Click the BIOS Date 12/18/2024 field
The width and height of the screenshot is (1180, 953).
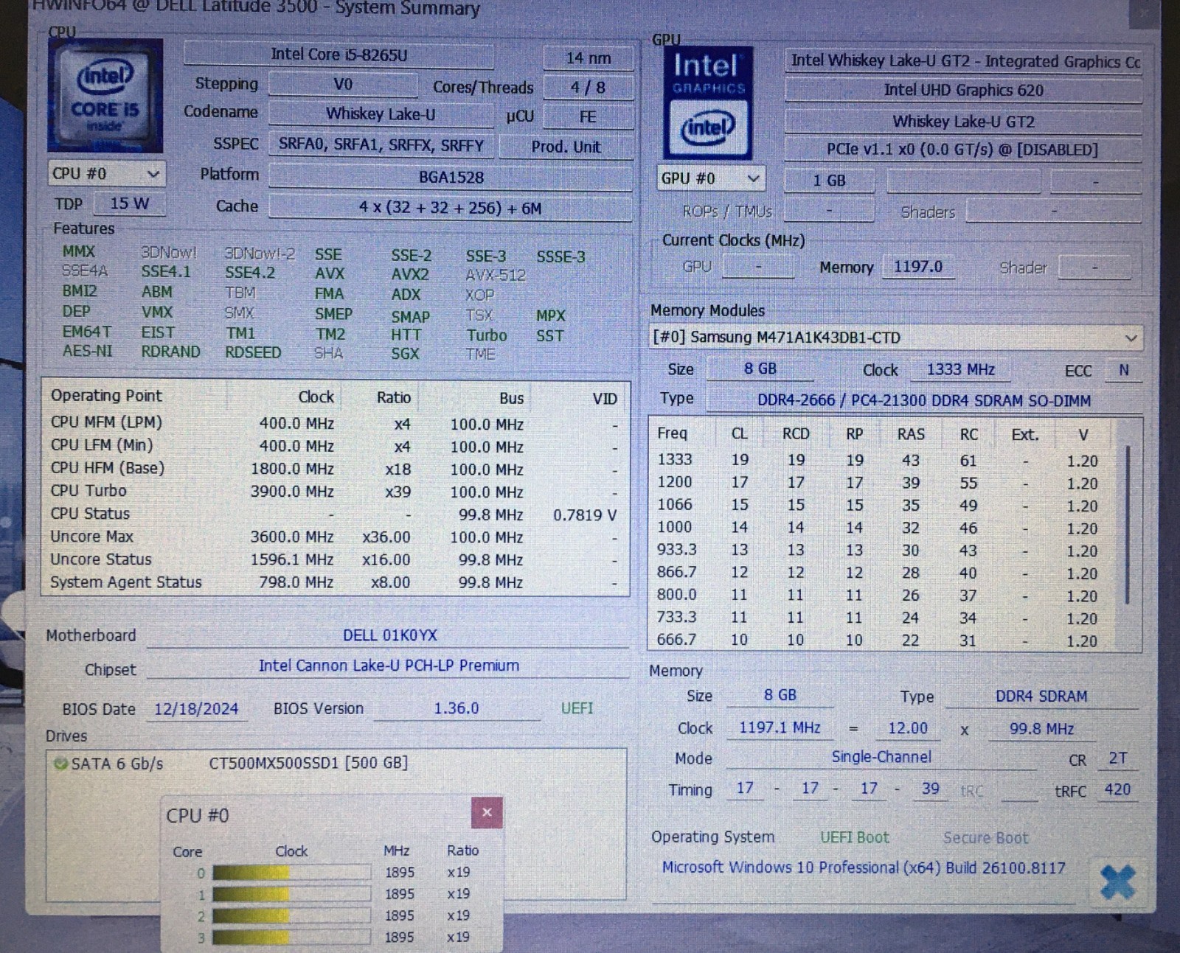click(196, 709)
